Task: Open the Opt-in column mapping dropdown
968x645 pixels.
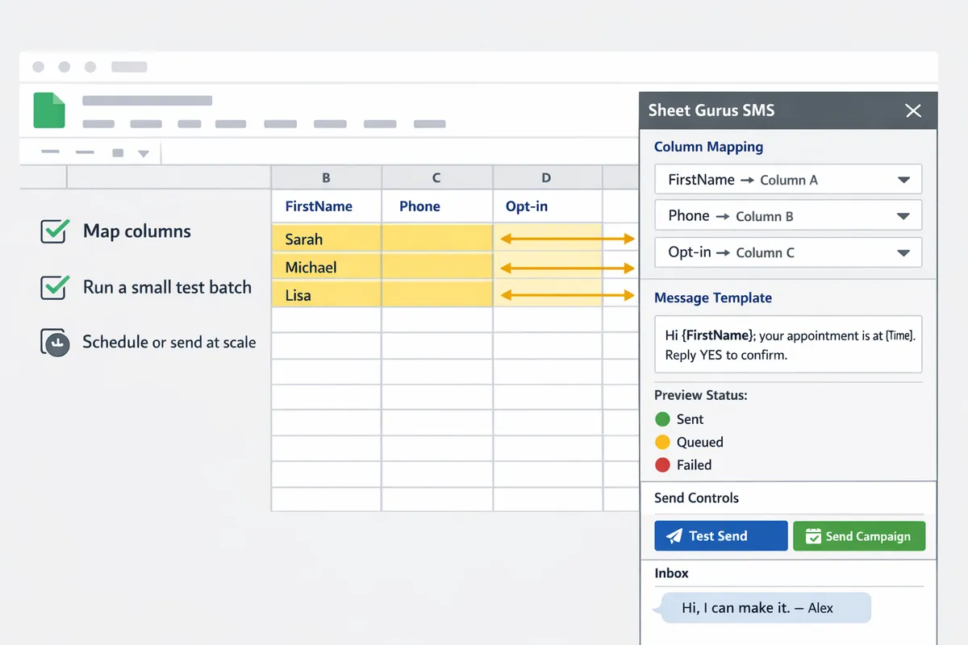Action: click(788, 252)
